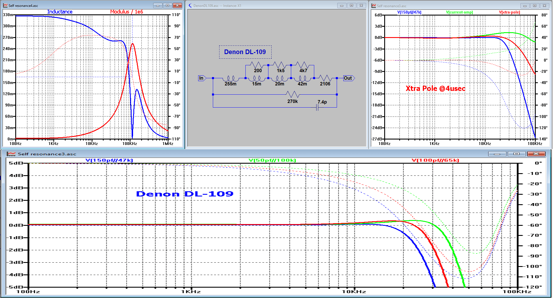Click the Xtra Pole @4usec annotation
The width and height of the screenshot is (553, 298).
point(435,88)
